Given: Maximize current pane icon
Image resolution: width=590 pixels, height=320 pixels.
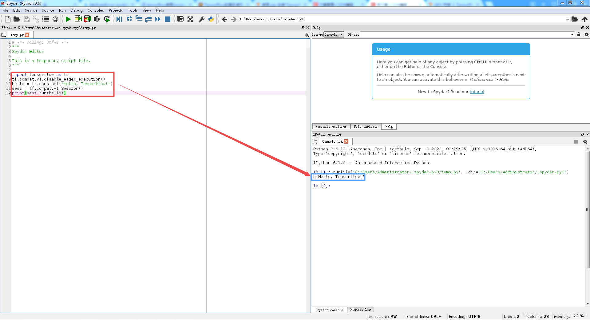Looking at the screenshot, I should pyautogui.click(x=180, y=19).
